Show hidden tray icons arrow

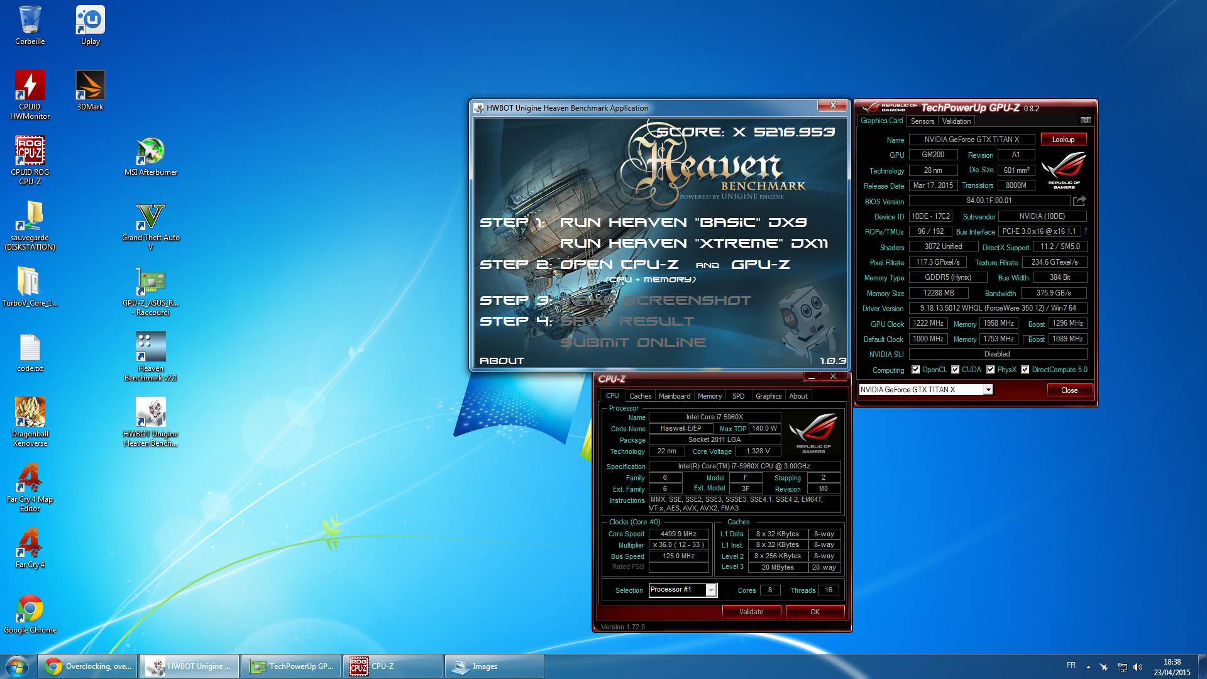click(x=1088, y=667)
